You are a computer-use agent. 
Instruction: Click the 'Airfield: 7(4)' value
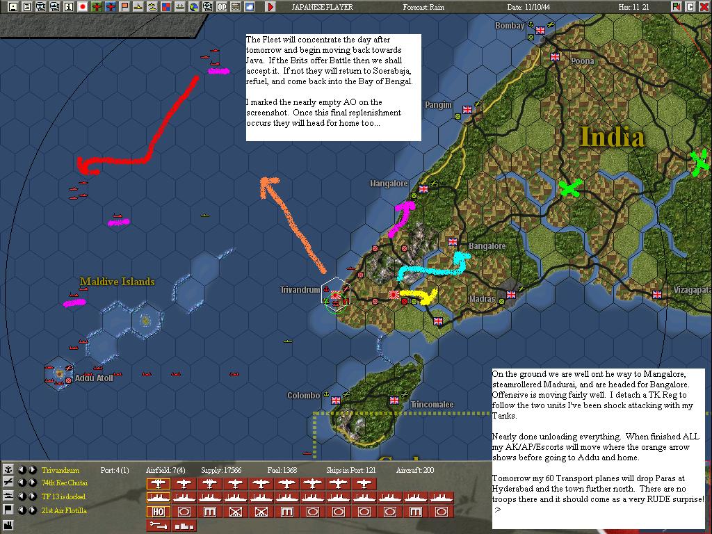point(165,470)
